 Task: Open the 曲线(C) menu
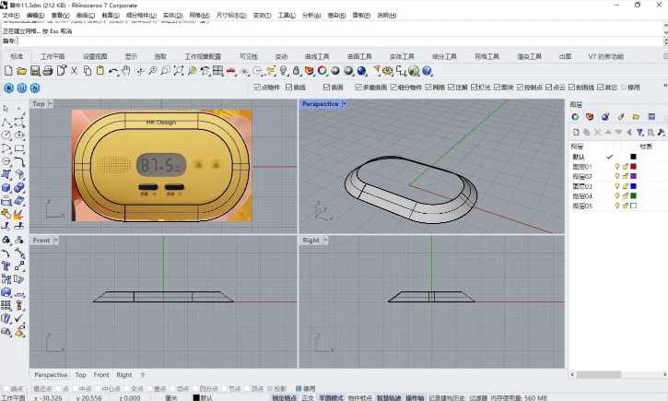85,16
